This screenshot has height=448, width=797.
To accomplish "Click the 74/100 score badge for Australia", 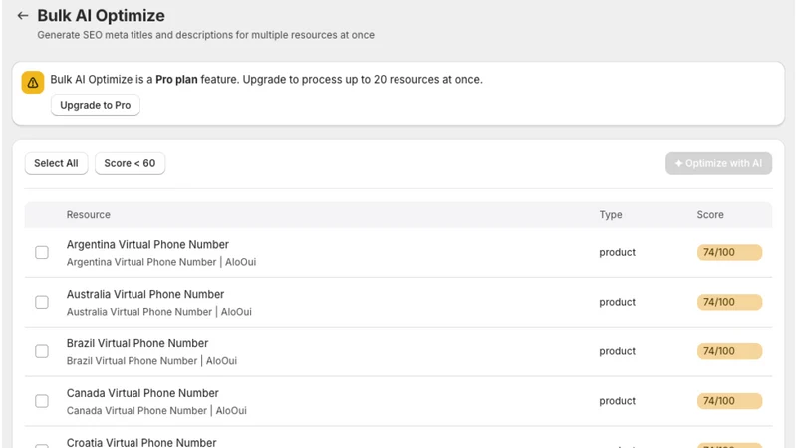I will coord(729,303).
